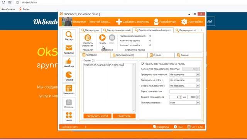This screenshot has width=247, height=139.
Task: Open the Гулялка section
Action: point(69,76)
